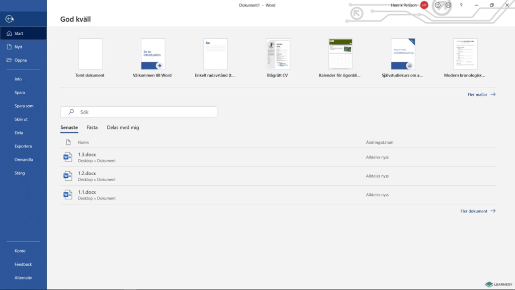
Task: Open Dela in the sidebar
Action: (x=19, y=133)
